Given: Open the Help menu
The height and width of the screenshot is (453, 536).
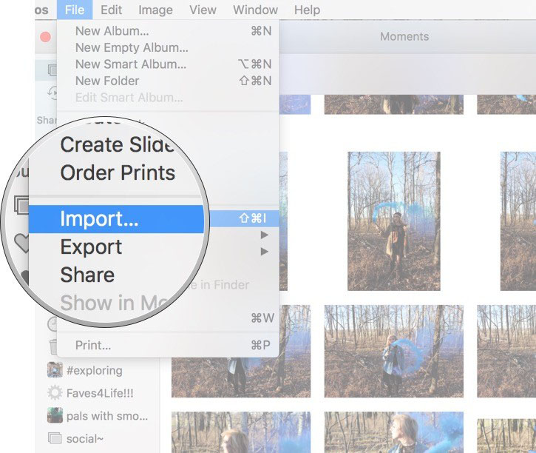Looking at the screenshot, I should click(307, 10).
